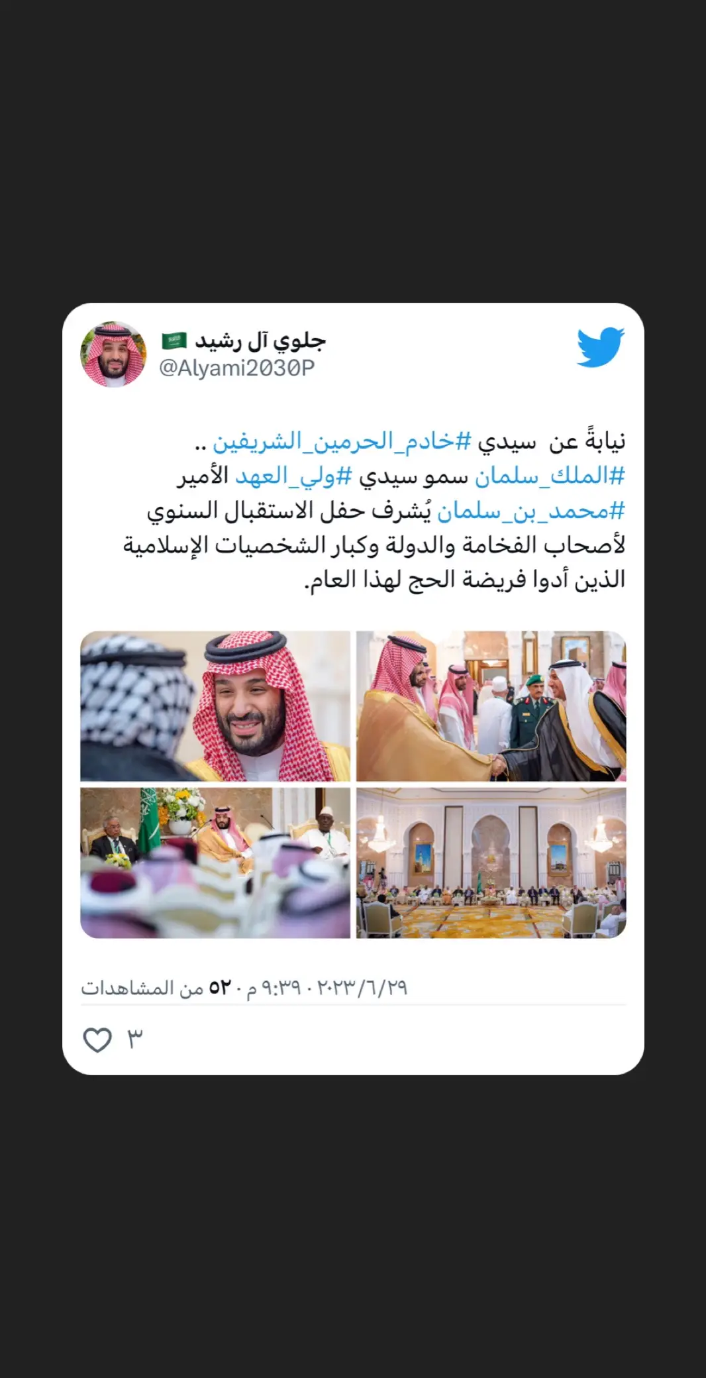Open hashtag #خادم_الحرمين_الشريفين
Screen dimensions: 706x1378
pos(342,442)
